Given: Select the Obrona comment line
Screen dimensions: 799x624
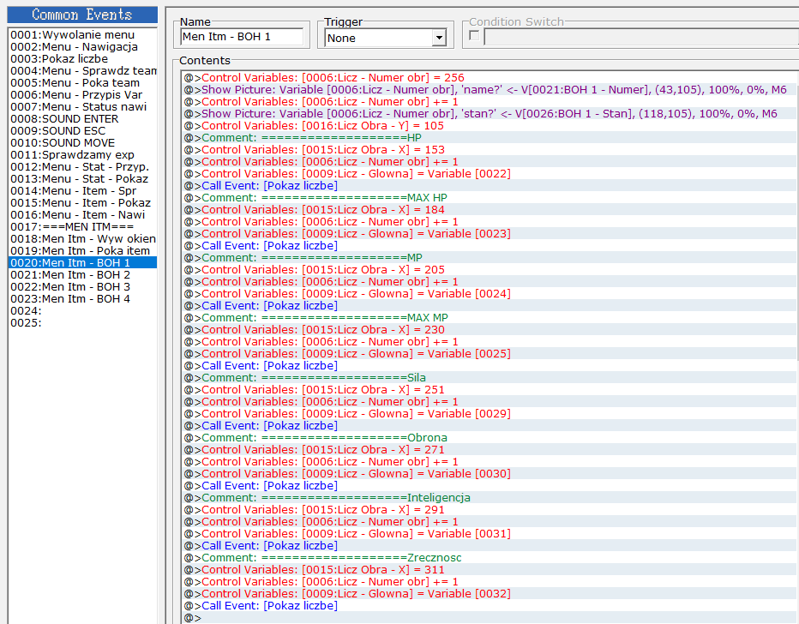Looking at the screenshot, I should (x=489, y=437).
